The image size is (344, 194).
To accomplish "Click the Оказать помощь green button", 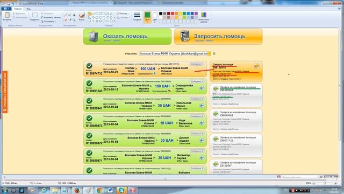I will pyautogui.click(x=127, y=37).
